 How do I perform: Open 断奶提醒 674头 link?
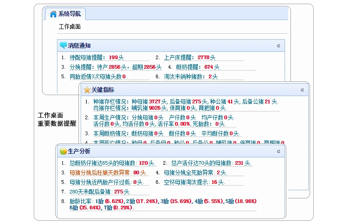pos(197,67)
